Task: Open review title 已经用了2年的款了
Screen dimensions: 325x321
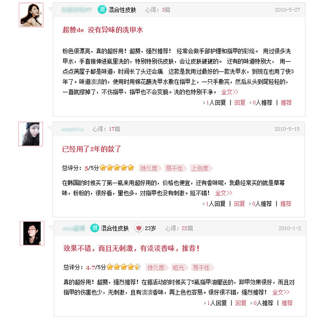Action: 91,149
